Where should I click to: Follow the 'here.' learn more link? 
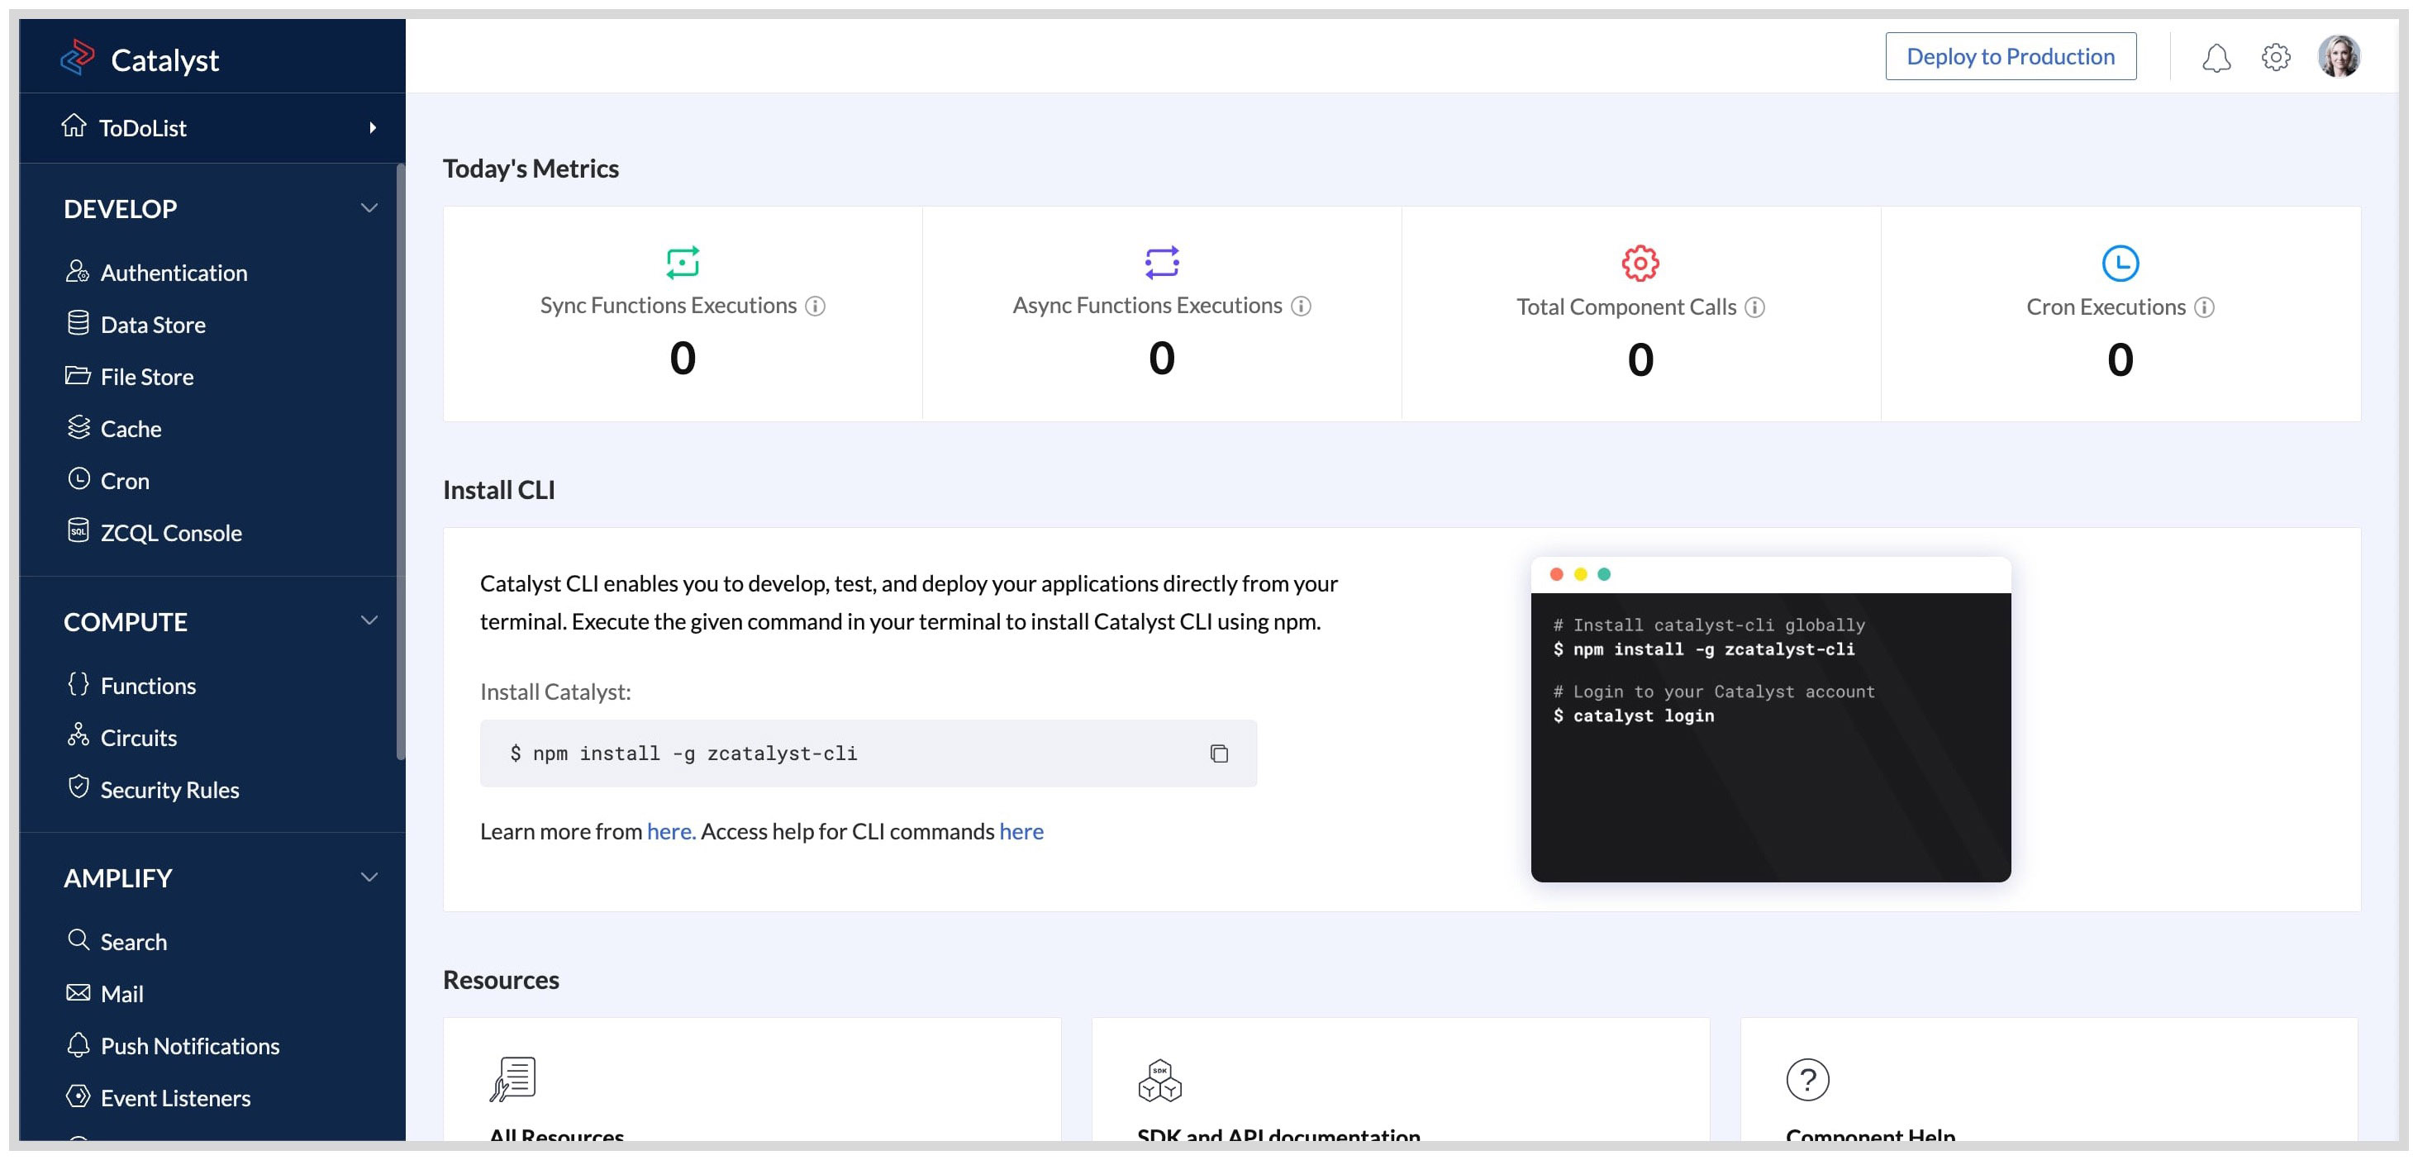(x=671, y=831)
